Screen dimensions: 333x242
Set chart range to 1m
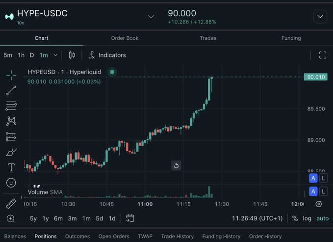coord(86,218)
